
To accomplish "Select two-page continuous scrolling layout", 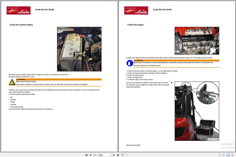I will (232, 155).
